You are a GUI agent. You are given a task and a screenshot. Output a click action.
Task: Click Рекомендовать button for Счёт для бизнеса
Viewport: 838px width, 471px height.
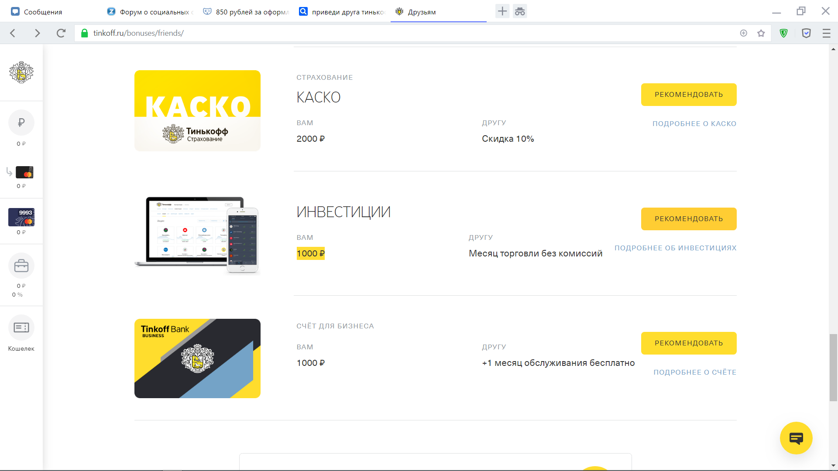click(689, 343)
